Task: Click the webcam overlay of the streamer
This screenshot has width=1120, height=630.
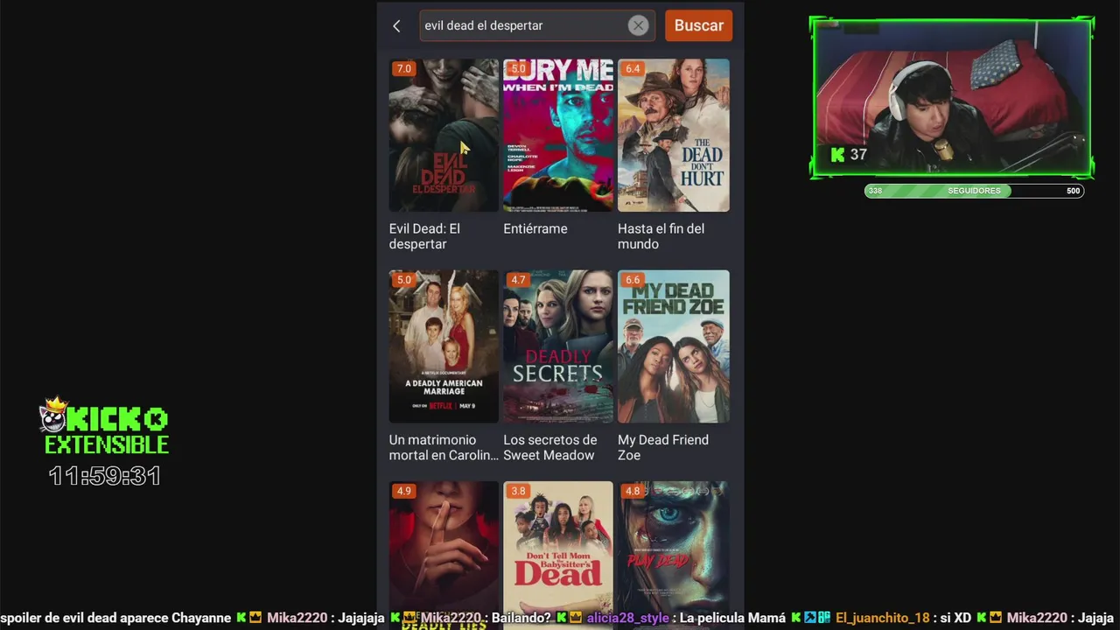Action: (951, 97)
